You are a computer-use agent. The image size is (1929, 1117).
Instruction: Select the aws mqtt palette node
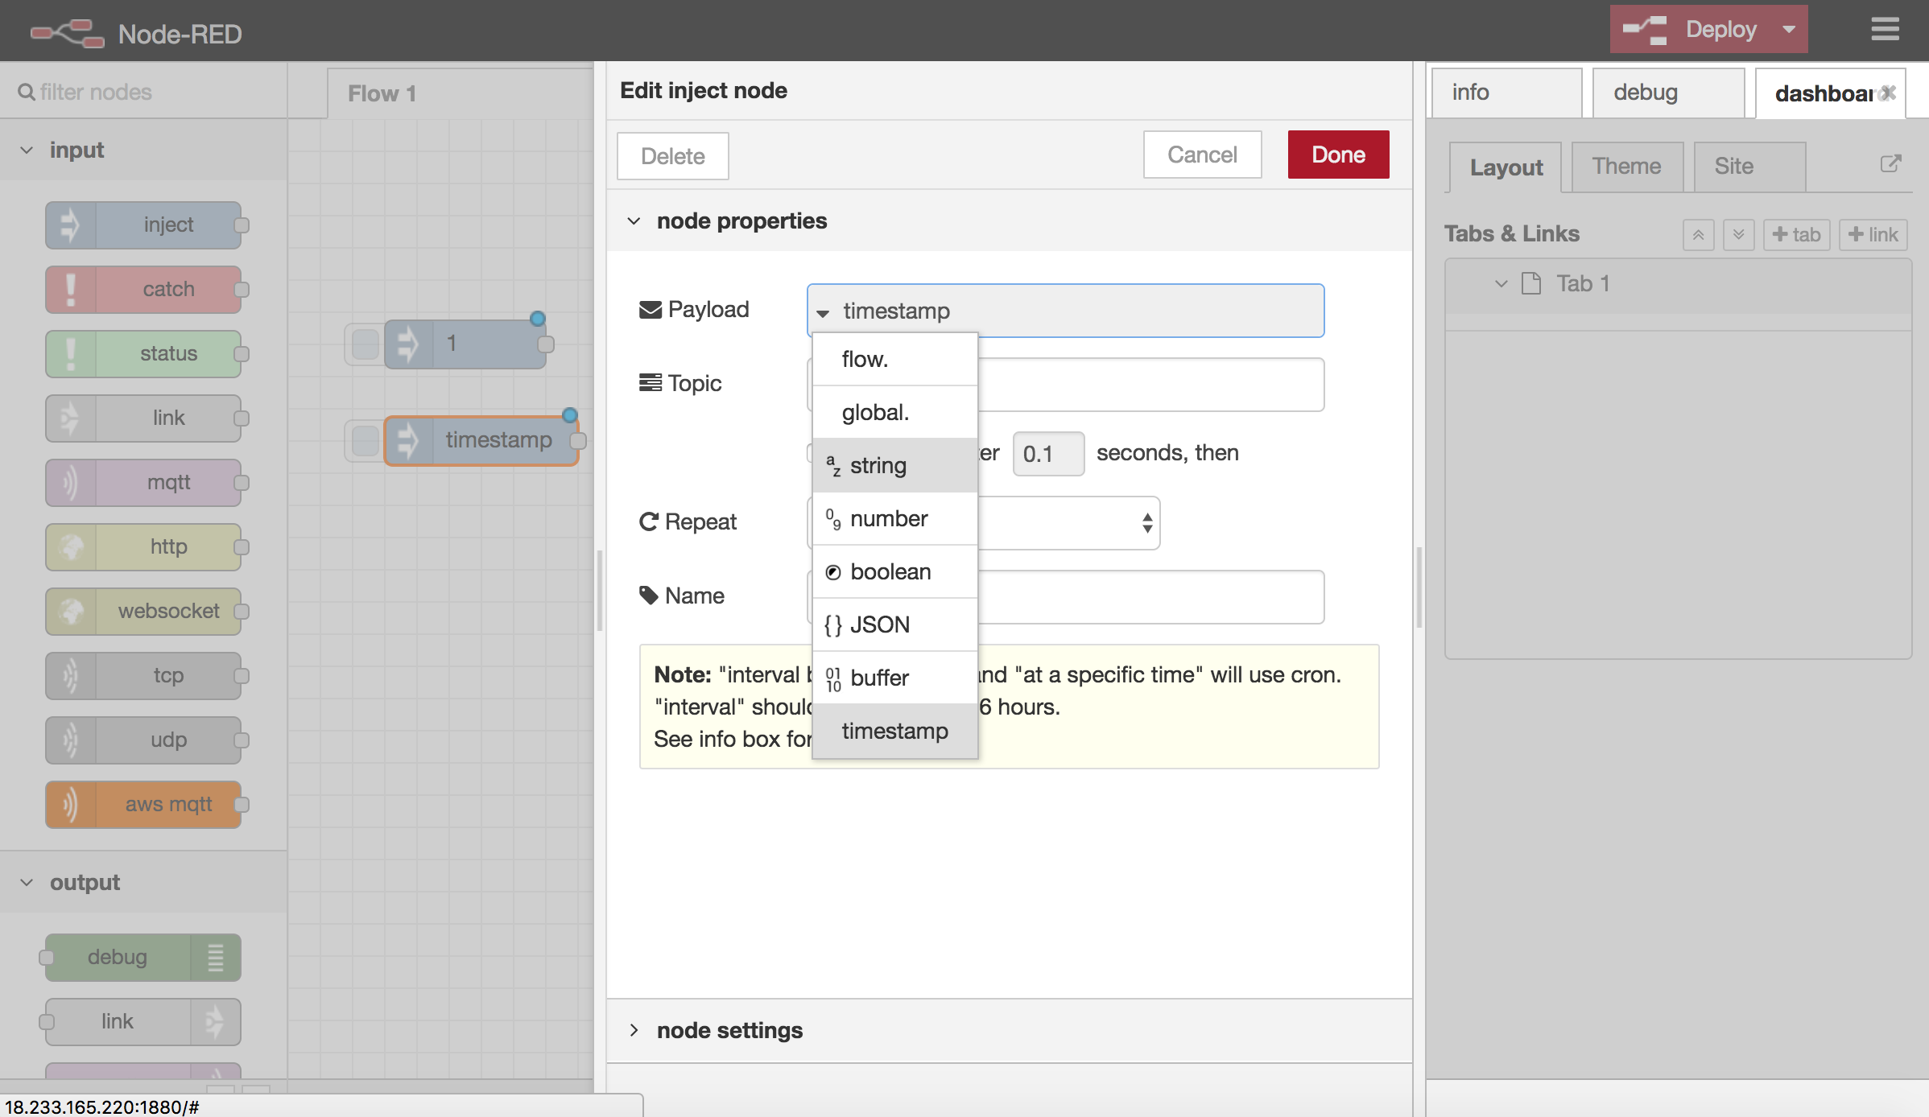coord(143,804)
